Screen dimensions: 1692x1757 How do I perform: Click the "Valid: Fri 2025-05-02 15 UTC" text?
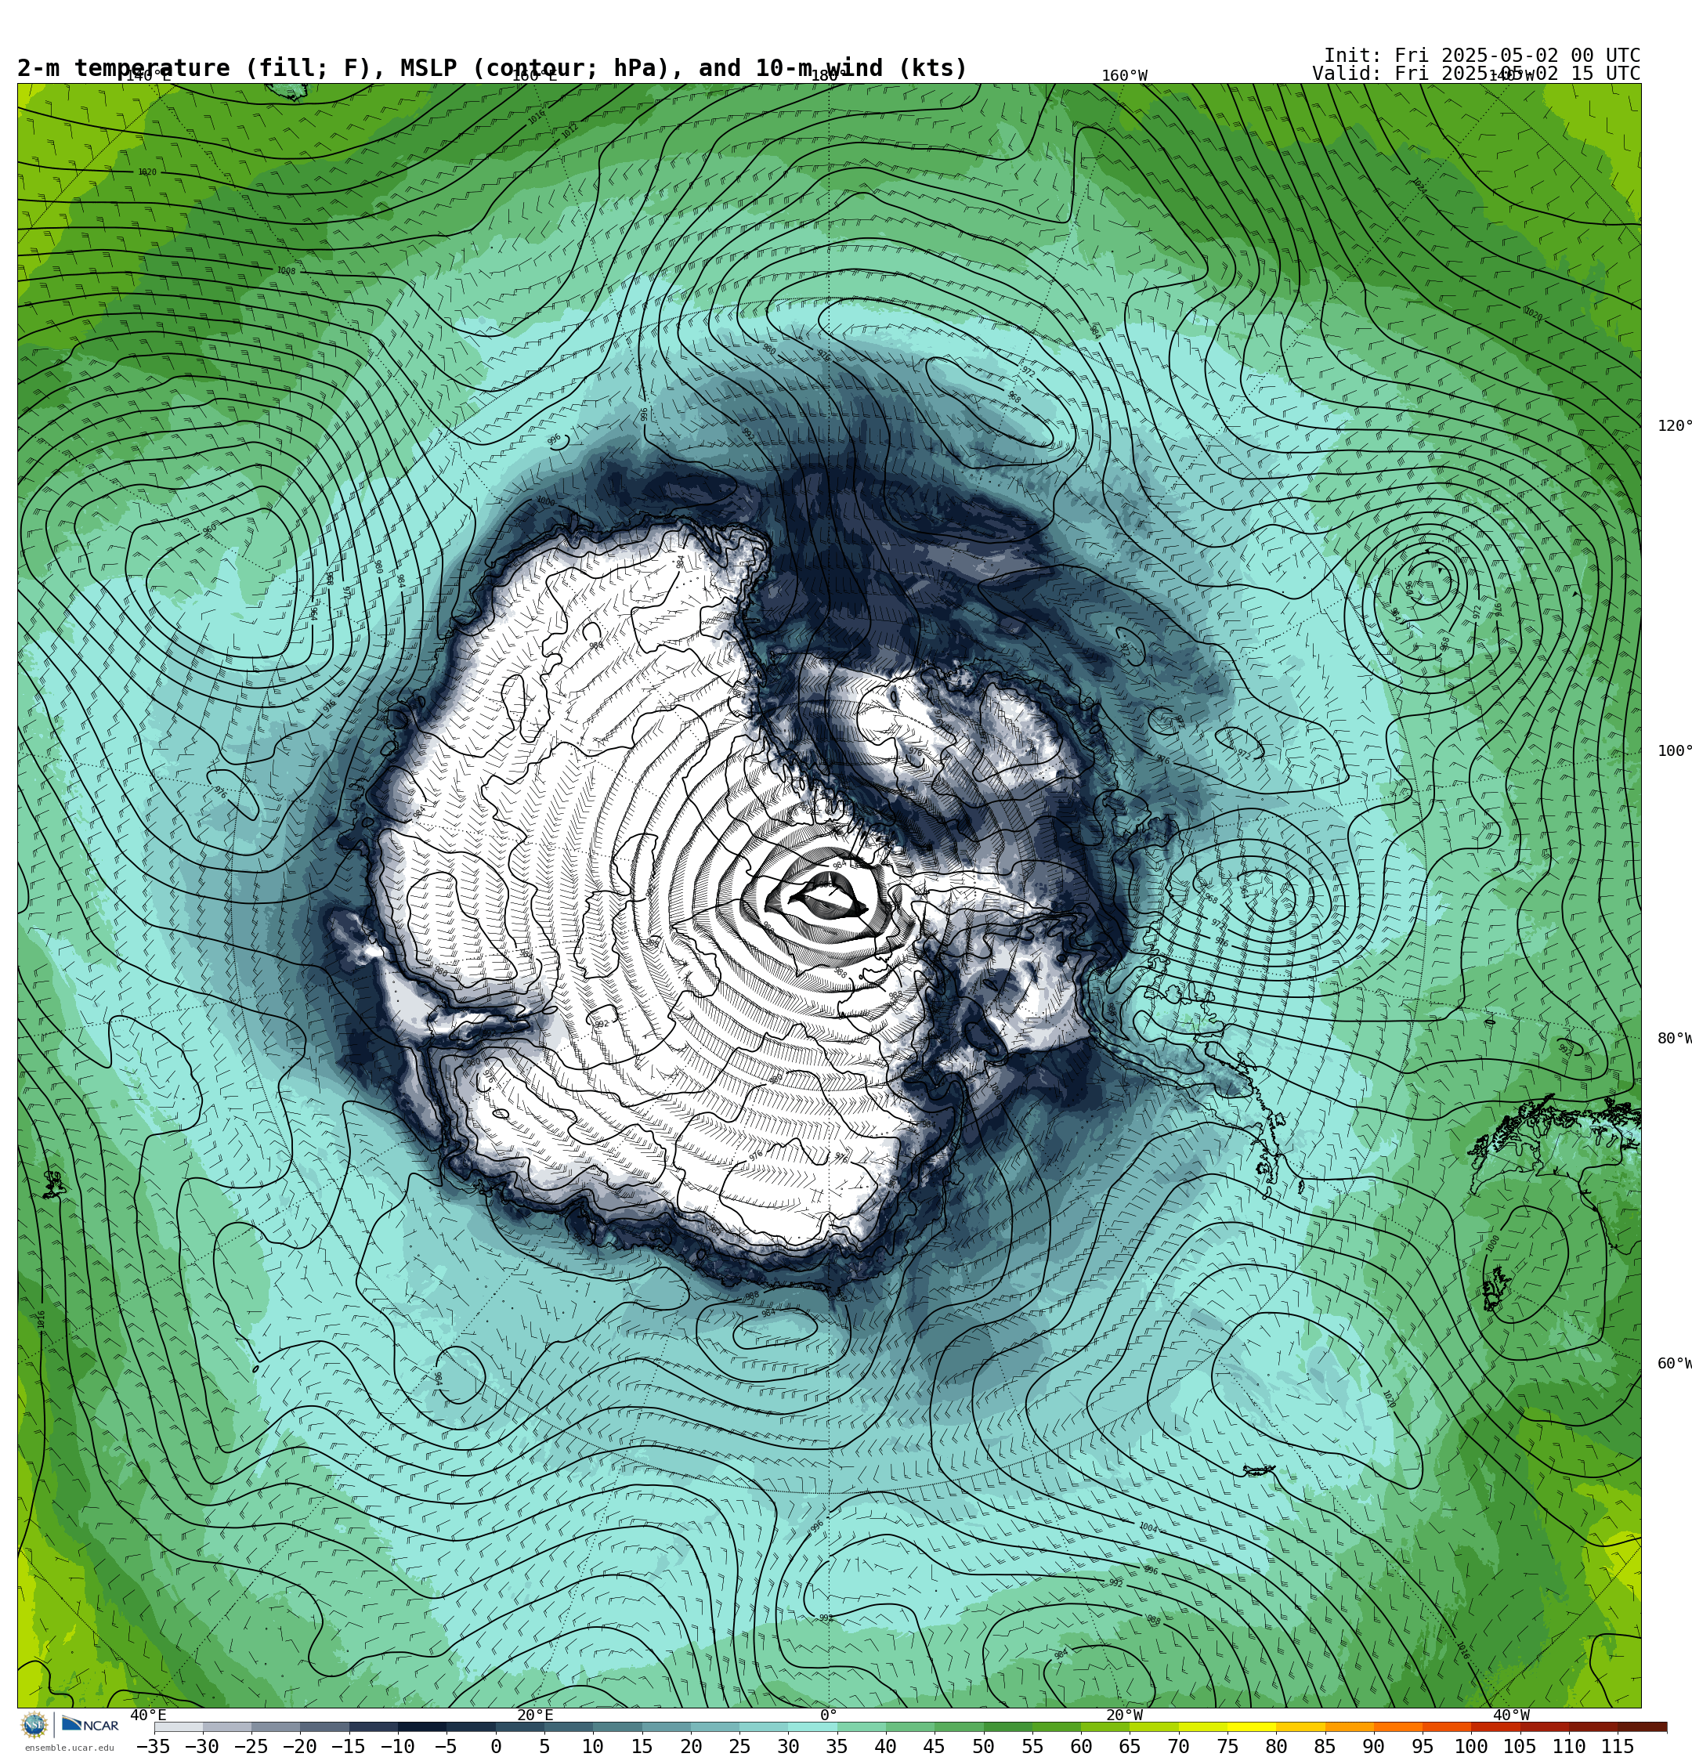[1476, 74]
